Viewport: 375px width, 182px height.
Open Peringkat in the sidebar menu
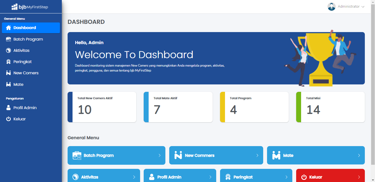pos(31,62)
